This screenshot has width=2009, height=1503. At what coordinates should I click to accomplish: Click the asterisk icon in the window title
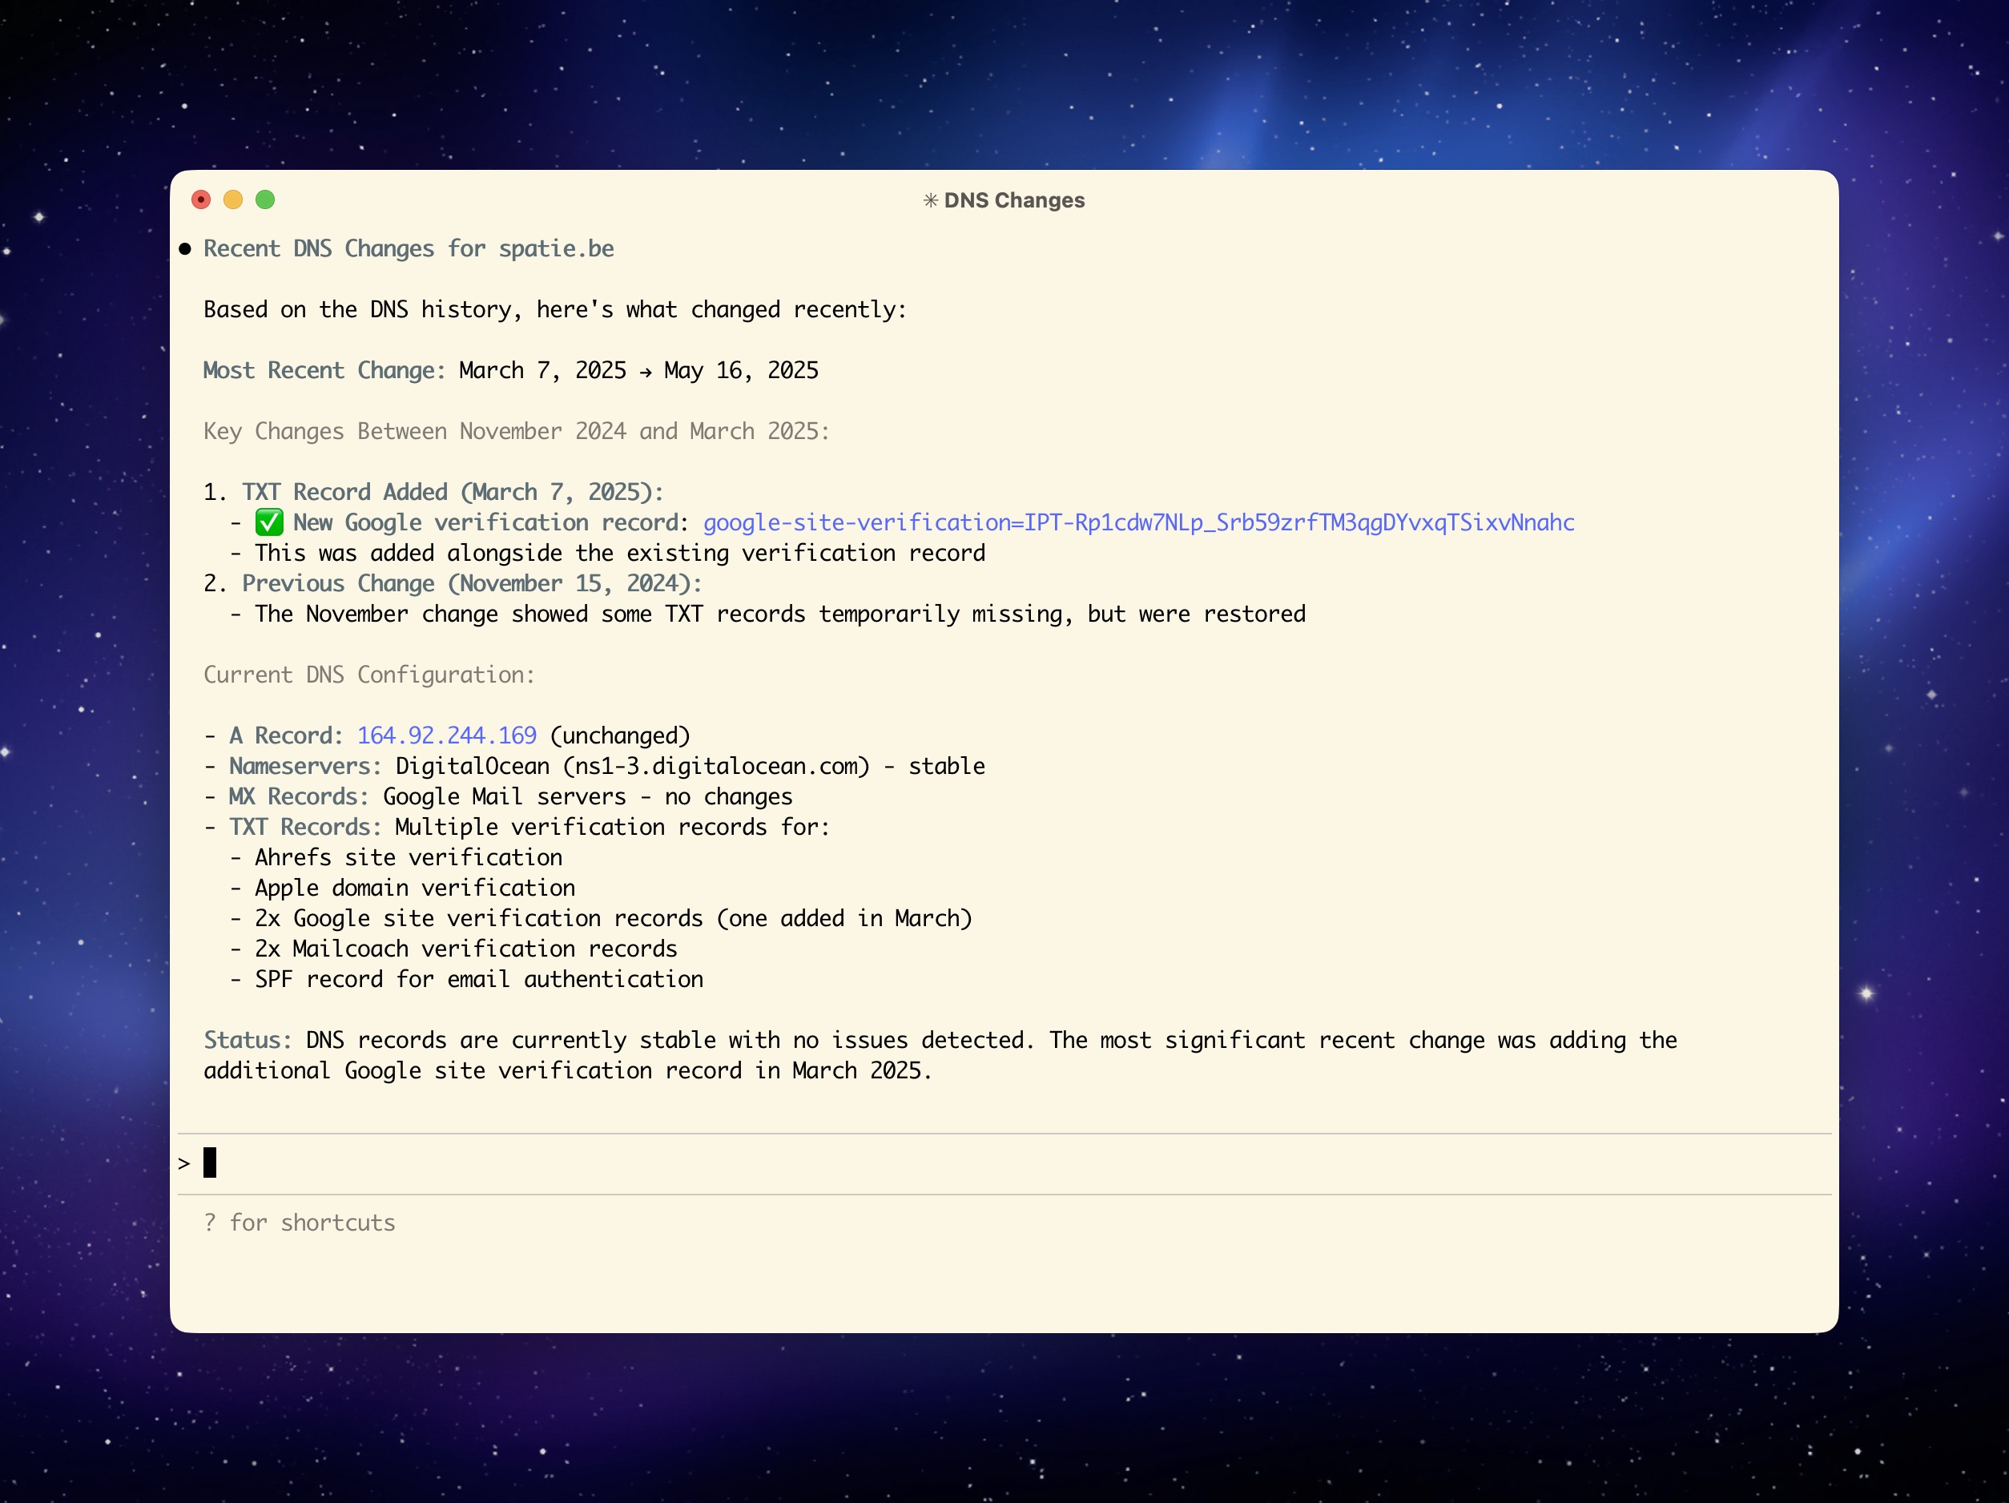pyautogui.click(x=931, y=199)
